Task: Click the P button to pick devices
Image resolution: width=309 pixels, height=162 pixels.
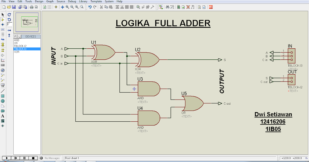Action: point(15,37)
